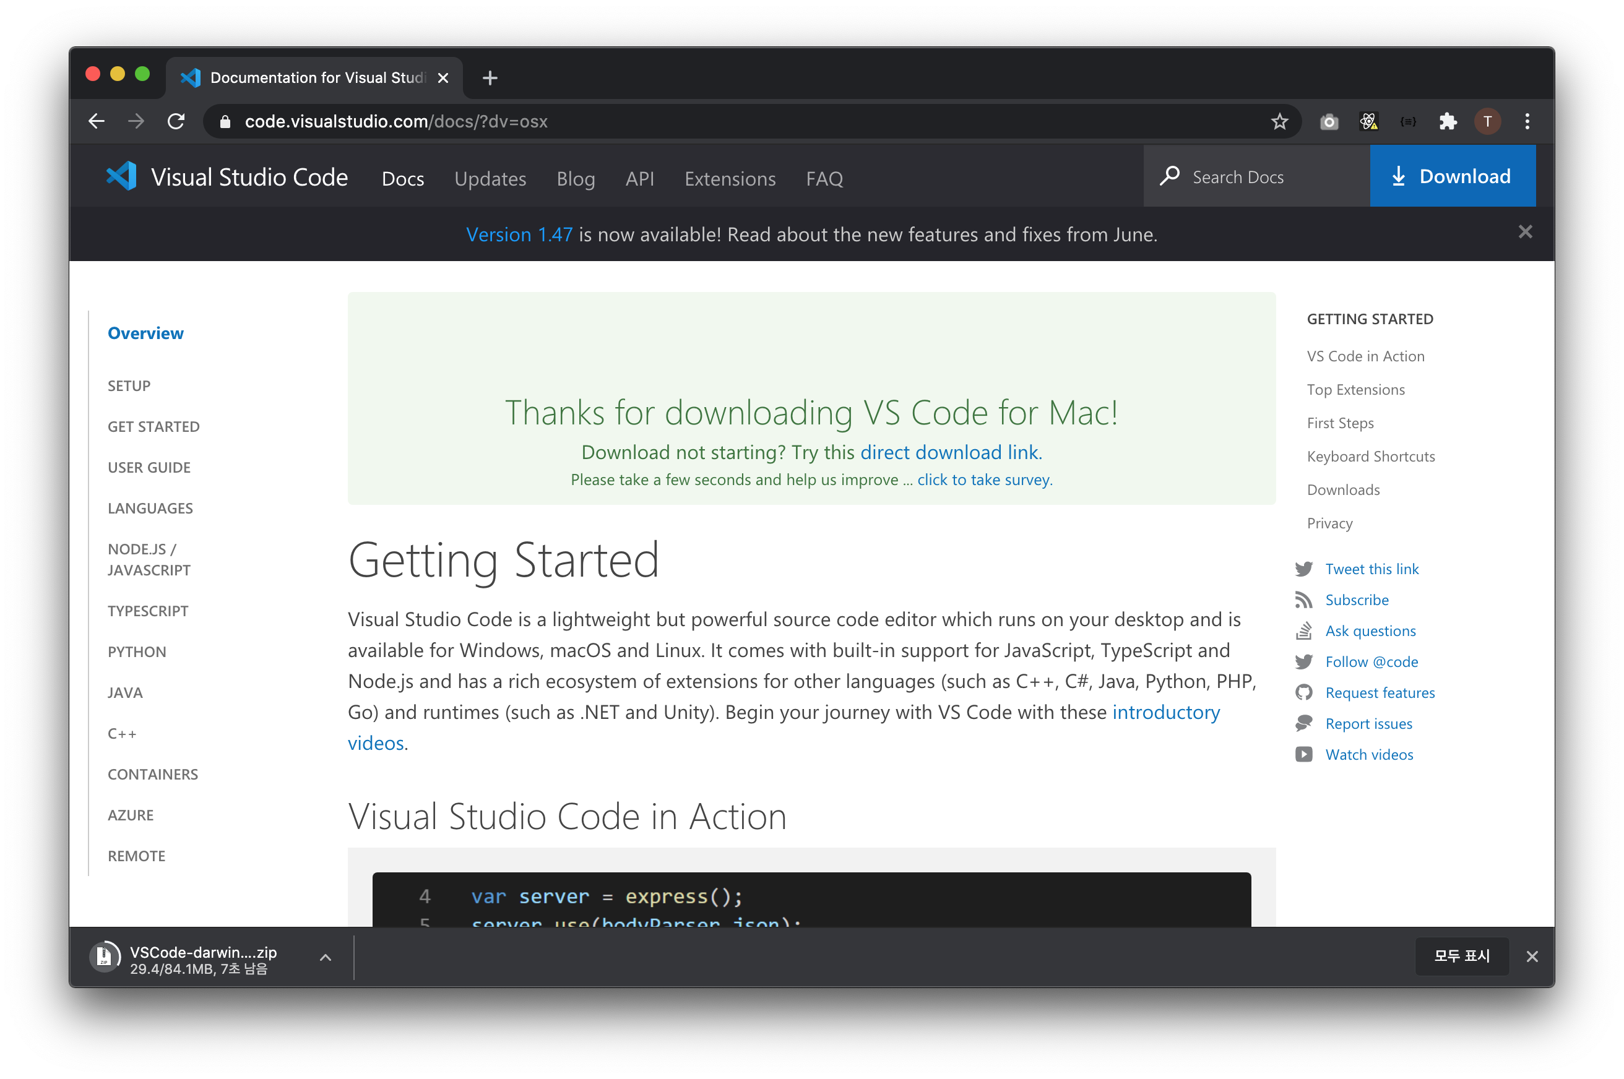1624x1079 pixels.
Task: Reload the page with refresh icon
Action: coord(176,121)
